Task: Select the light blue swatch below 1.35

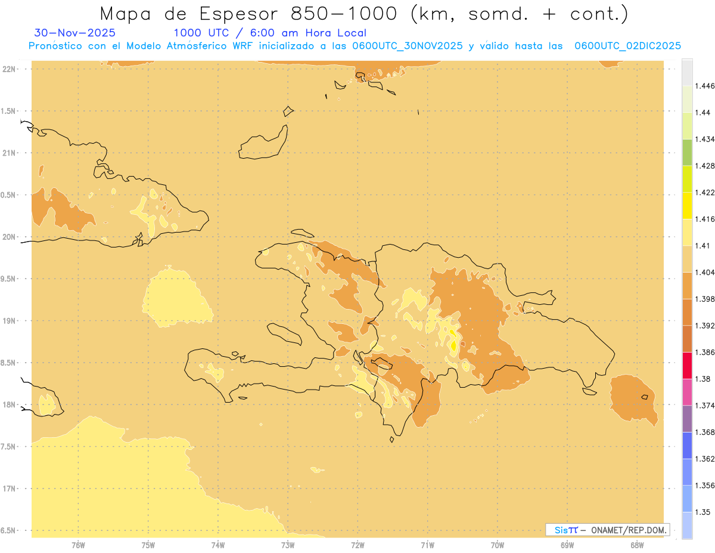Action: (x=687, y=526)
